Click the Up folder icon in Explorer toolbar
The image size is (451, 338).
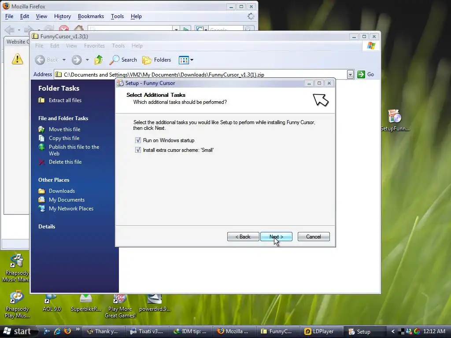tap(99, 60)
